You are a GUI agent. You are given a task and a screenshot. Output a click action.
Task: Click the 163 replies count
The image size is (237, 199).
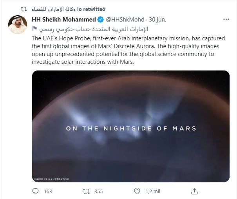pos(48,192)
